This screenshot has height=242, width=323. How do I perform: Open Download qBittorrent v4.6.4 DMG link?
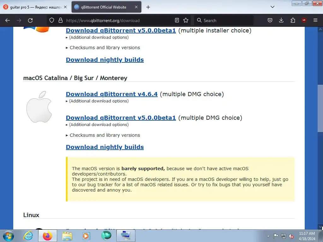coord(112,94)
